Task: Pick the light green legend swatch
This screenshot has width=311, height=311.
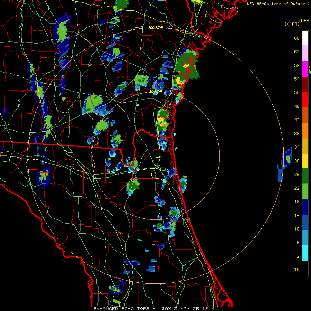Action: [x=305, y=191]
